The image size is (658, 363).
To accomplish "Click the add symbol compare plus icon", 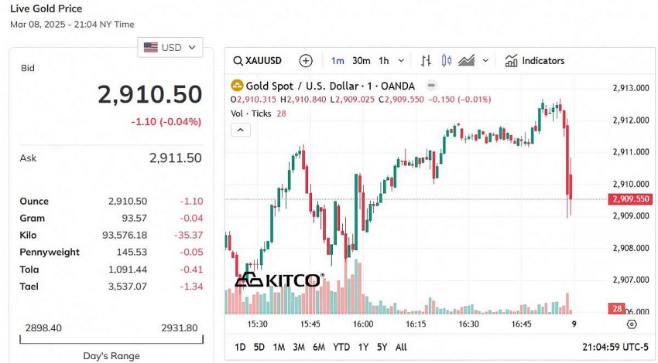I will (x=306, y=61).
